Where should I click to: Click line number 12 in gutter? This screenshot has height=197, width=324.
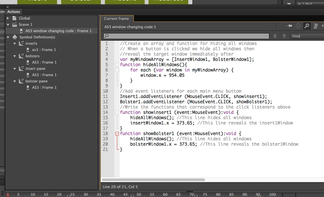pyautogui.click(x=105, y=102)
